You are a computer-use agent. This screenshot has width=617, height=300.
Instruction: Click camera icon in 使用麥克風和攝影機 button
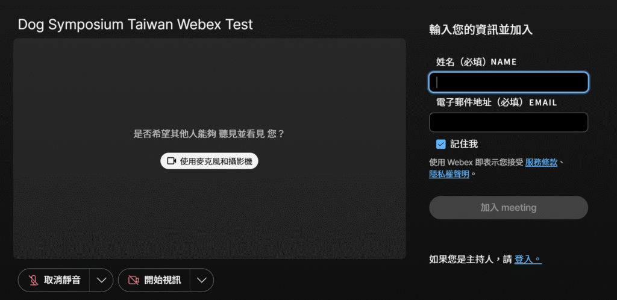click(171, 161)
